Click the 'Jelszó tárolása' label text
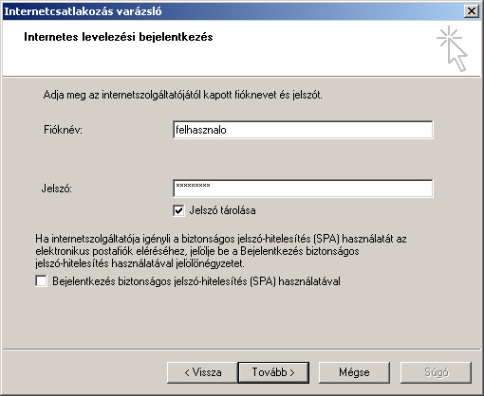The image size is (484, 396). point(222,210)
